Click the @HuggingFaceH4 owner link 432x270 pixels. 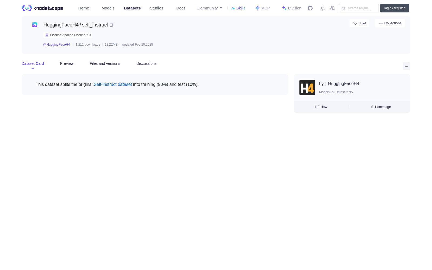coord(56,45)
